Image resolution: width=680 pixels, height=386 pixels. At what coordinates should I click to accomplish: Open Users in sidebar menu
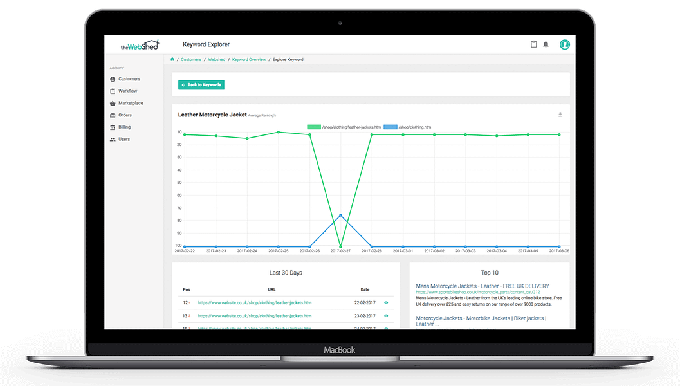click(x=124, y=139)
